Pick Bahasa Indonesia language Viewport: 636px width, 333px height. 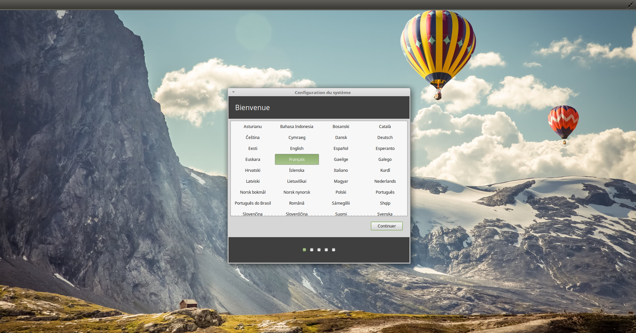[296, 127]
